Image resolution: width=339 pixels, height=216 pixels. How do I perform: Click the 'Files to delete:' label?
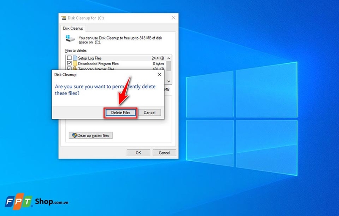coord(76,50)
